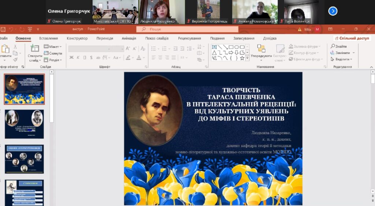Open the Макет layout dropdown

tap(53, 46)
